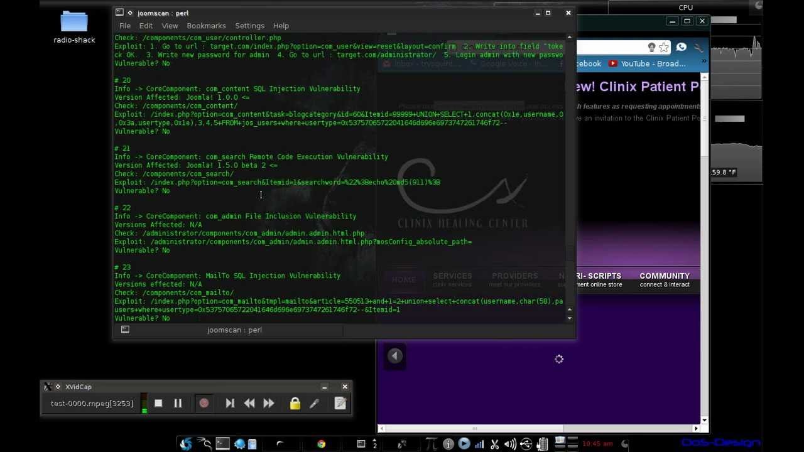Click the XVidCap rewind button

(249, 403)
